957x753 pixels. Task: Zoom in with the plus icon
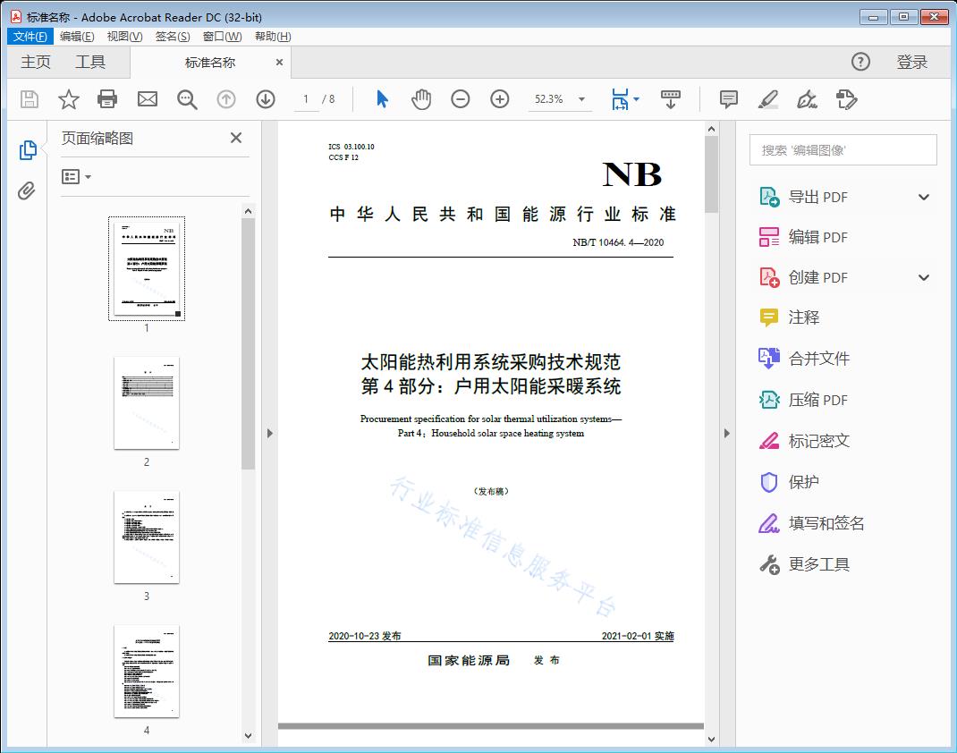(x=500, y=99)
